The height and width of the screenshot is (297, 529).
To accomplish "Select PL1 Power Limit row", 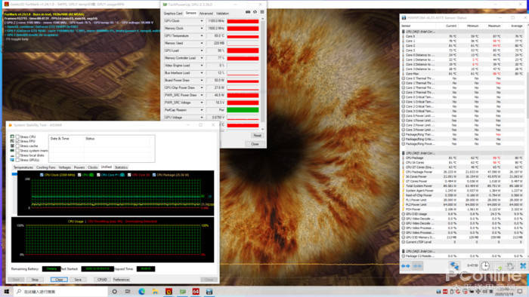I will click(463, 200).
